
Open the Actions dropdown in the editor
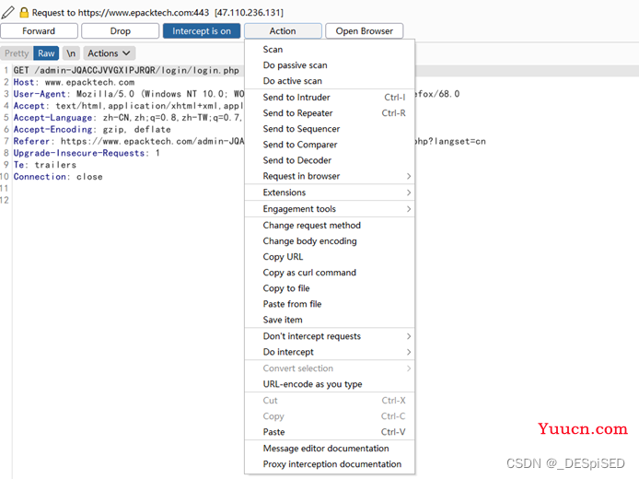(109, 53)
